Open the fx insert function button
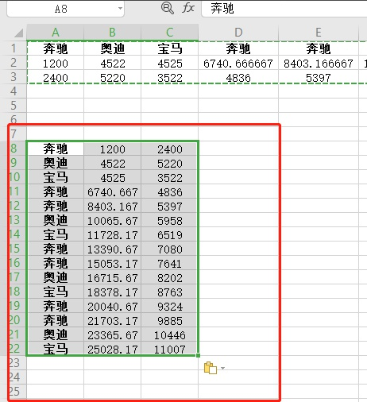The height and width of the screenshot is (402, 367). pos(188,8)
